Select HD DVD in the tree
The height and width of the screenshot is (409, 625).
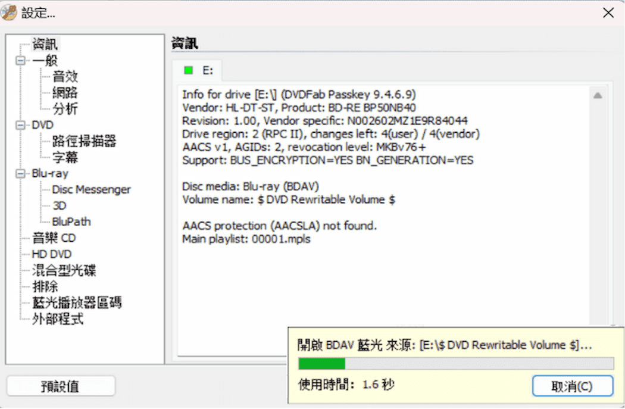52,254
